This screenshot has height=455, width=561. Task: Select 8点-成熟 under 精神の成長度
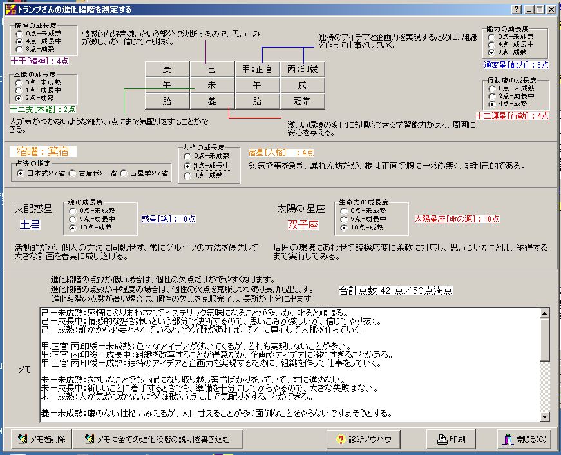pos(19,49)
